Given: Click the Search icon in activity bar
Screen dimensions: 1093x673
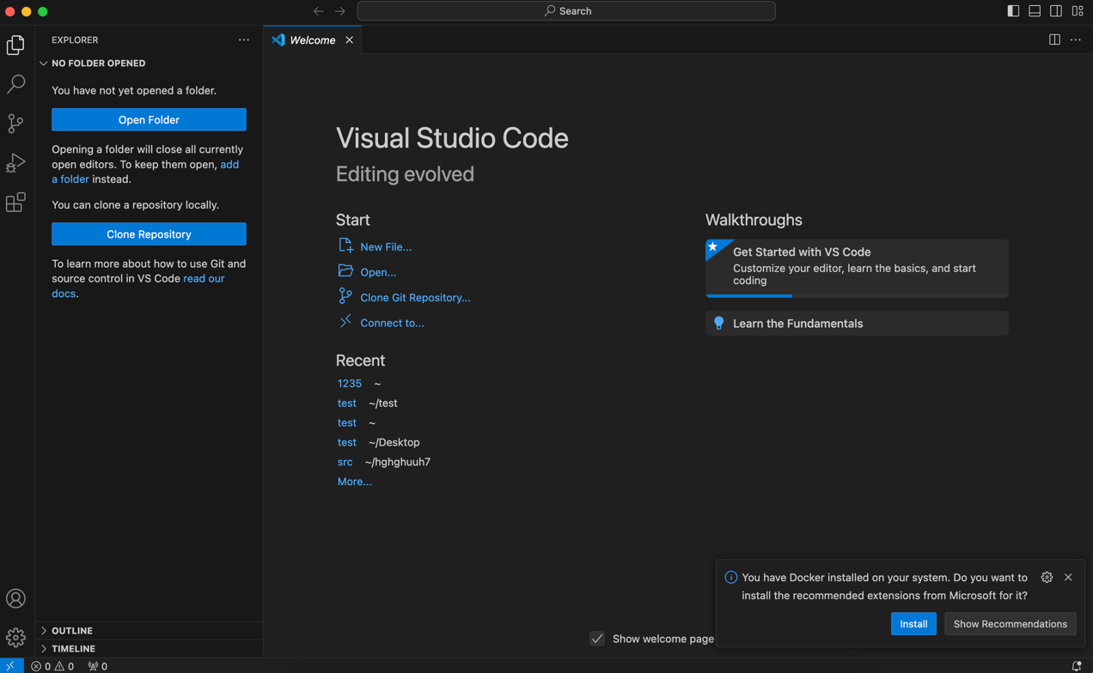Looking at the screenshot, I should tap(15, 84).
